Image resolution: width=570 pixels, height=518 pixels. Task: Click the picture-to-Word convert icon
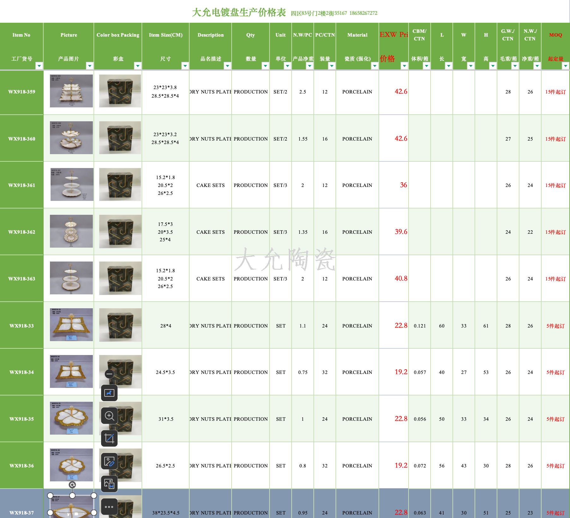tap(109, 484)
